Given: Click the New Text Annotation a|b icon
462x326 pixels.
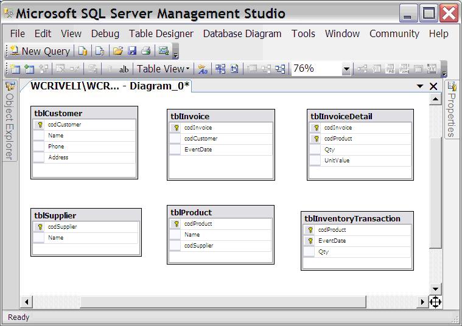Looking at the screenshot, I should tap(124, 69).
